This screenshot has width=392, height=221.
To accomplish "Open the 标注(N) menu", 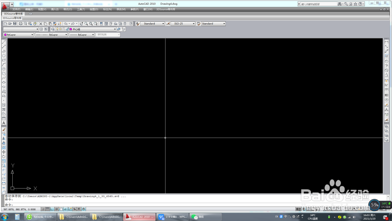I will click(108, 9).
